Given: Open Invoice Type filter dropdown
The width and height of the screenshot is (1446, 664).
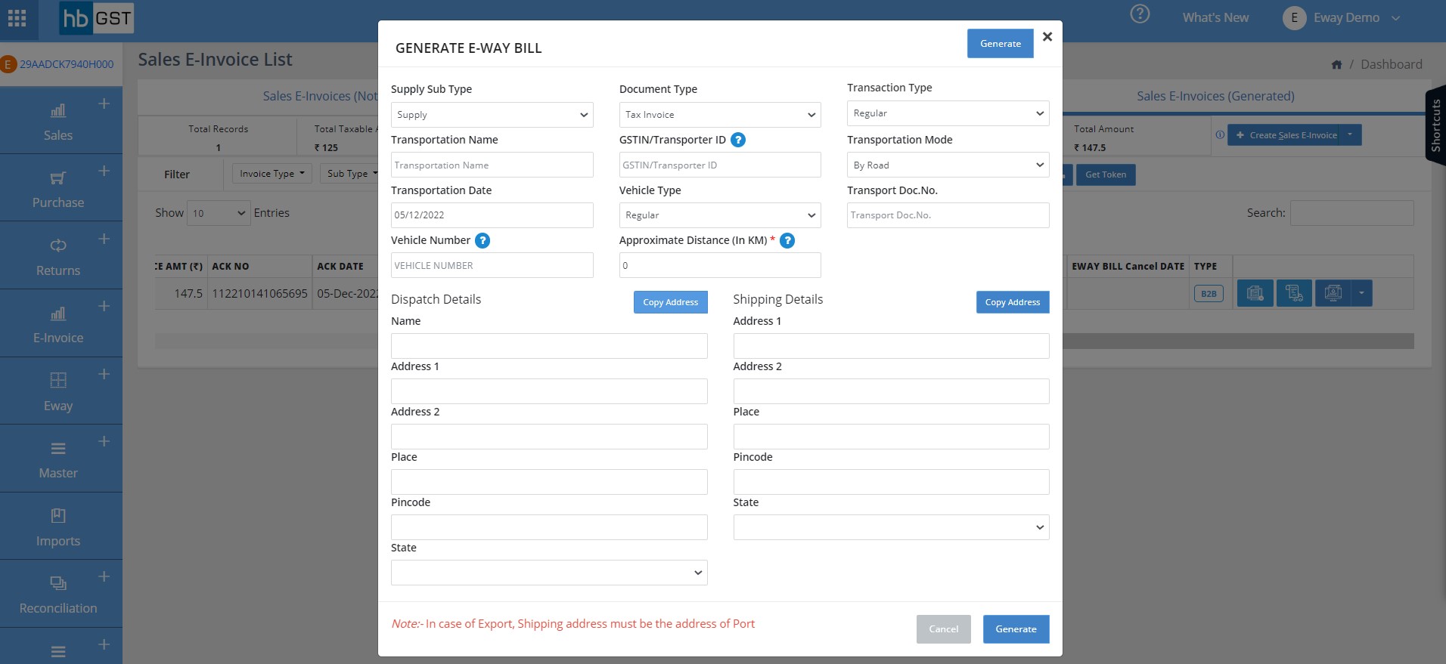Looking at the screenshot, I should click(272, 174).
